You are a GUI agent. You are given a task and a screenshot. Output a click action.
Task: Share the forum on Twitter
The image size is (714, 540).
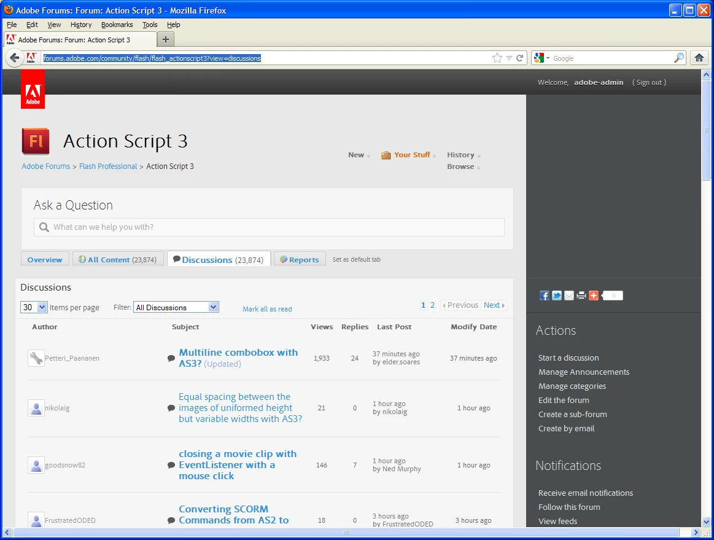(x=556, y=295)
